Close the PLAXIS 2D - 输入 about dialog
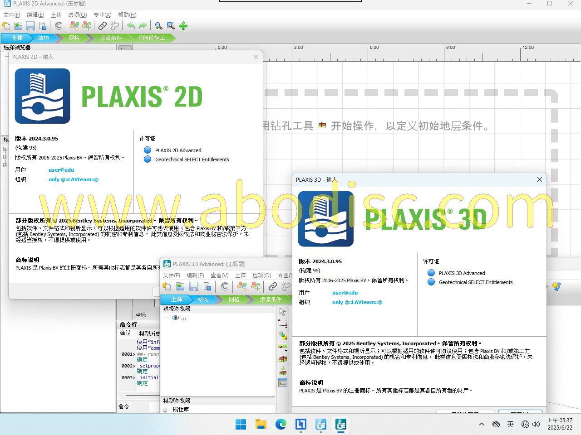 pos(256,57)
